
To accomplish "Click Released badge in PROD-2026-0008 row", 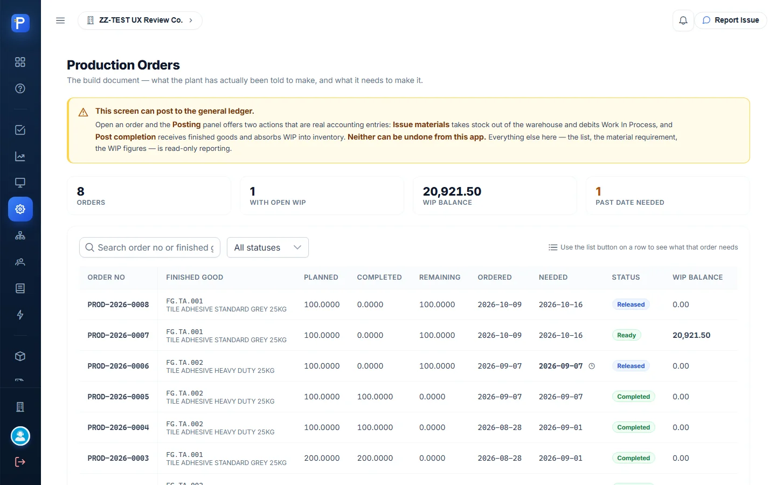I will pos(630,304).
